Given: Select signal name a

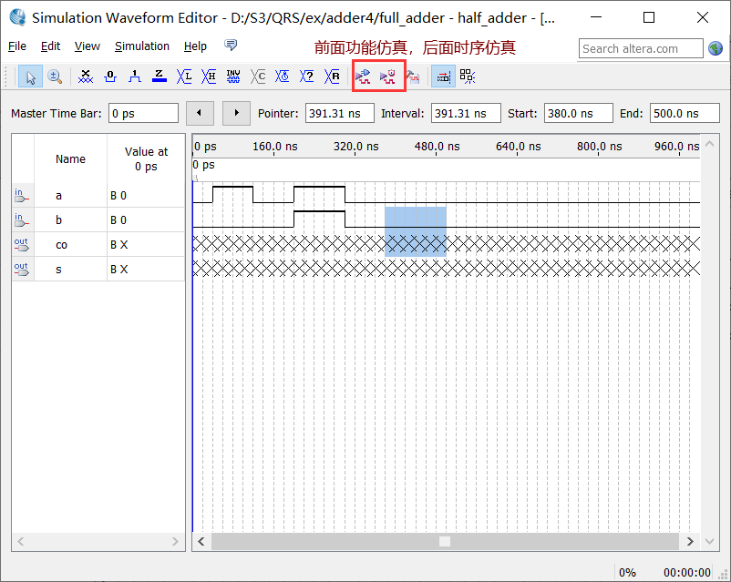Looking at the screenshot, I should [58, 196].
